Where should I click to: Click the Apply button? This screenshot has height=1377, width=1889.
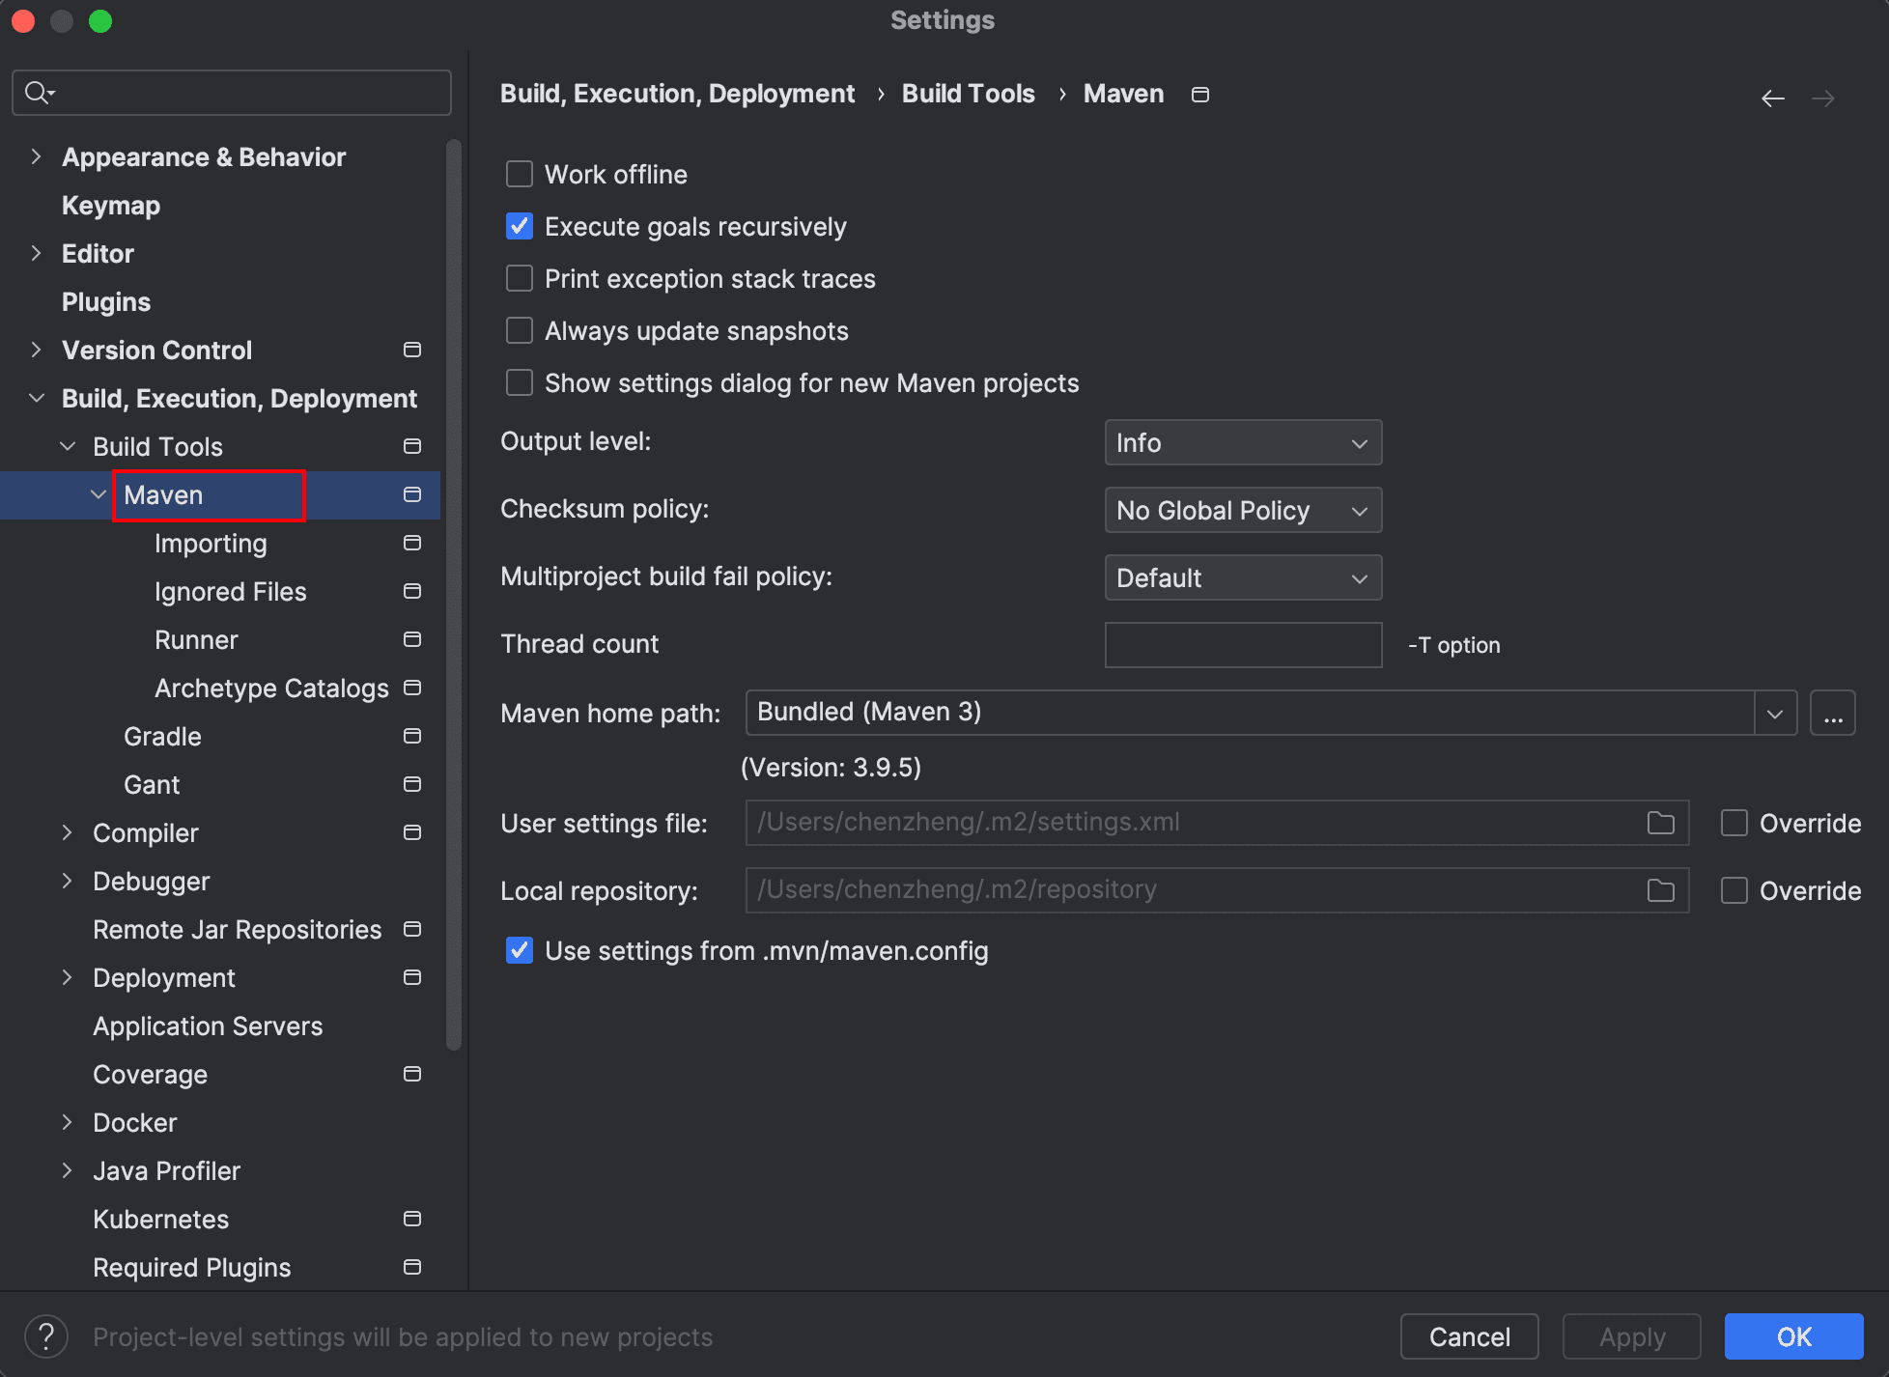pyautogui.click(x=1632, y=1336)
